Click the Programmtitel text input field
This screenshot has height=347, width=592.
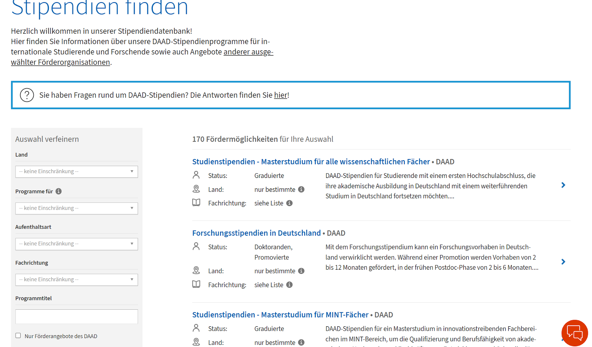77,317
